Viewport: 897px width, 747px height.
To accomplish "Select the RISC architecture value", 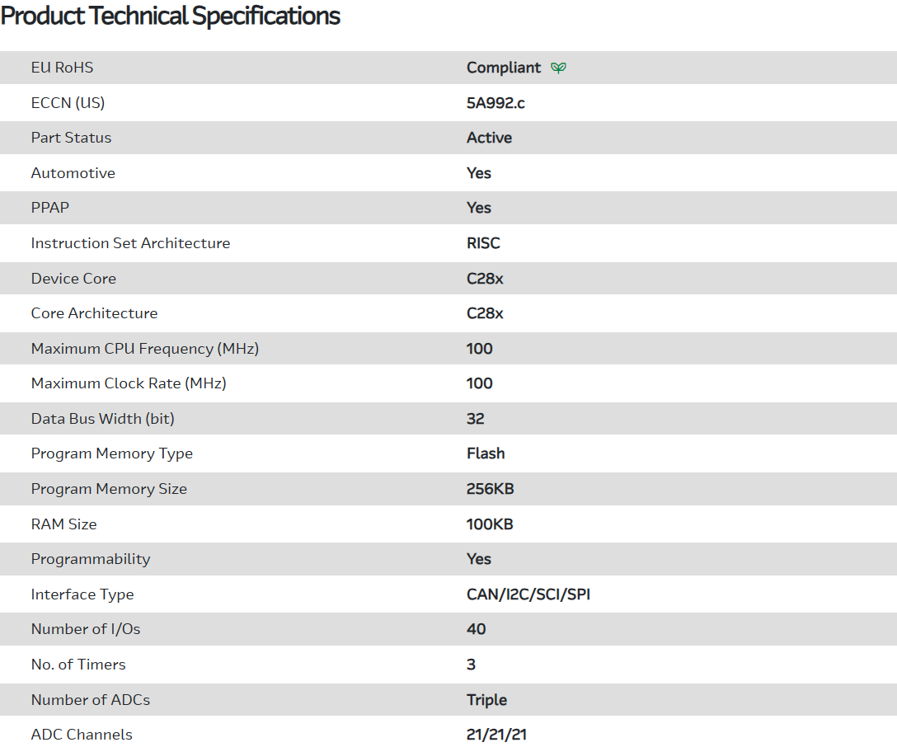I will pos(483,243).
